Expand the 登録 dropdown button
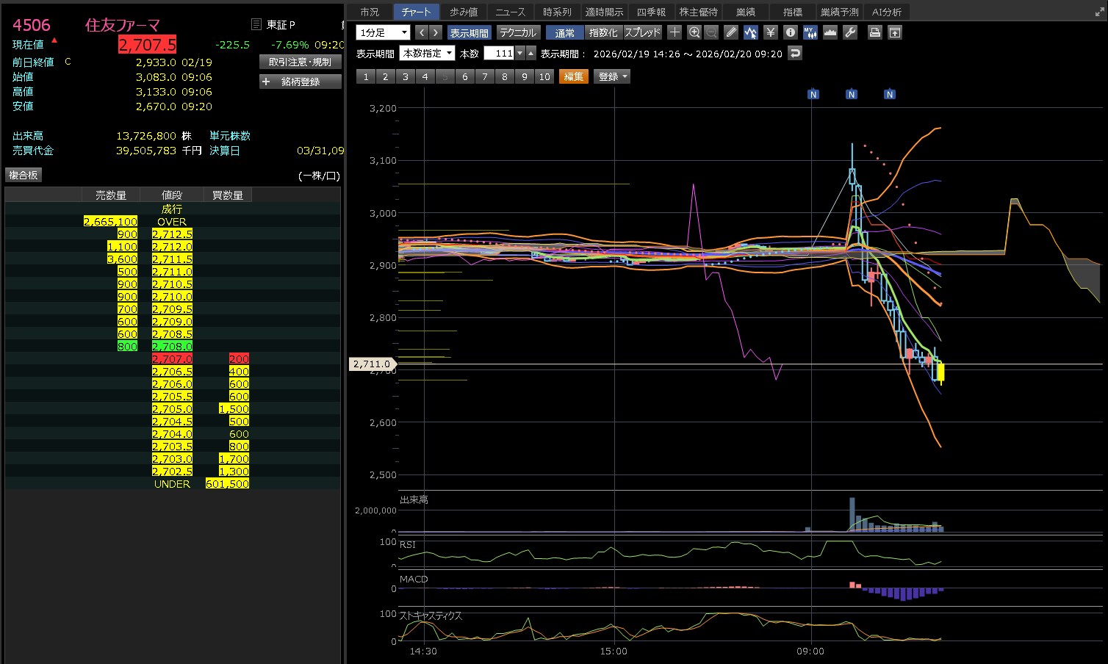 [x=612, y=76]
